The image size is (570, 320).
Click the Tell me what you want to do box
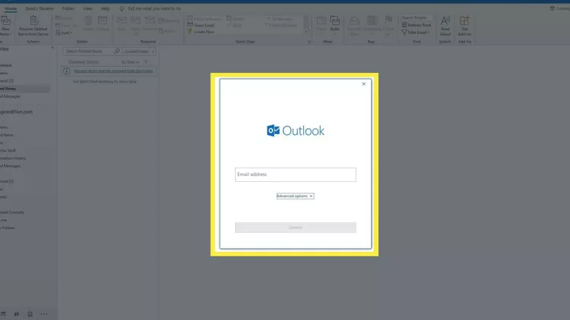[154, 8]
